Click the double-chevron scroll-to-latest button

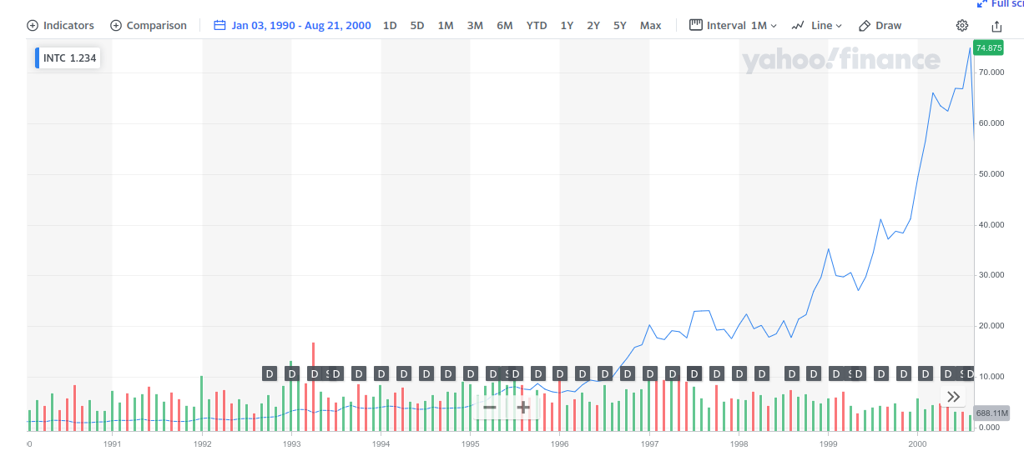pyautogui.click(x=954, y=397)
